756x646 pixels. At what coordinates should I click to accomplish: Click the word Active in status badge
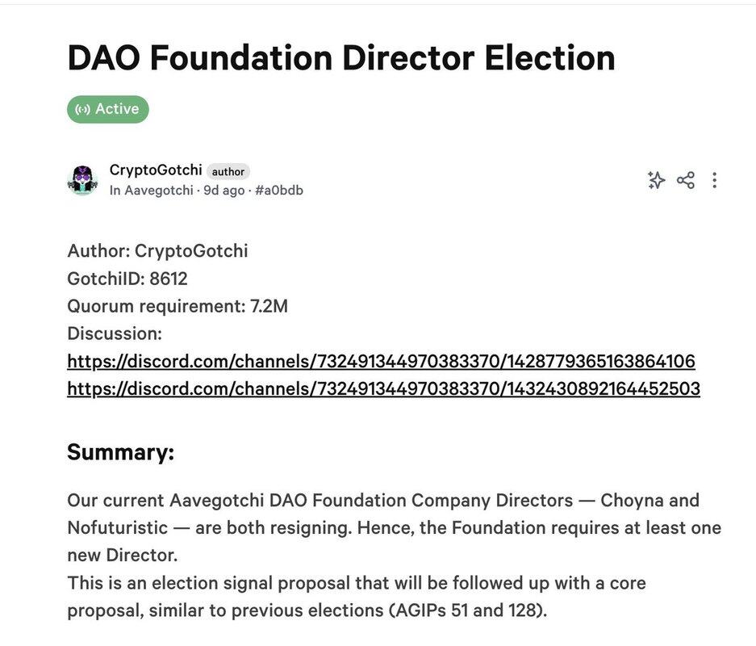[117, 109]
